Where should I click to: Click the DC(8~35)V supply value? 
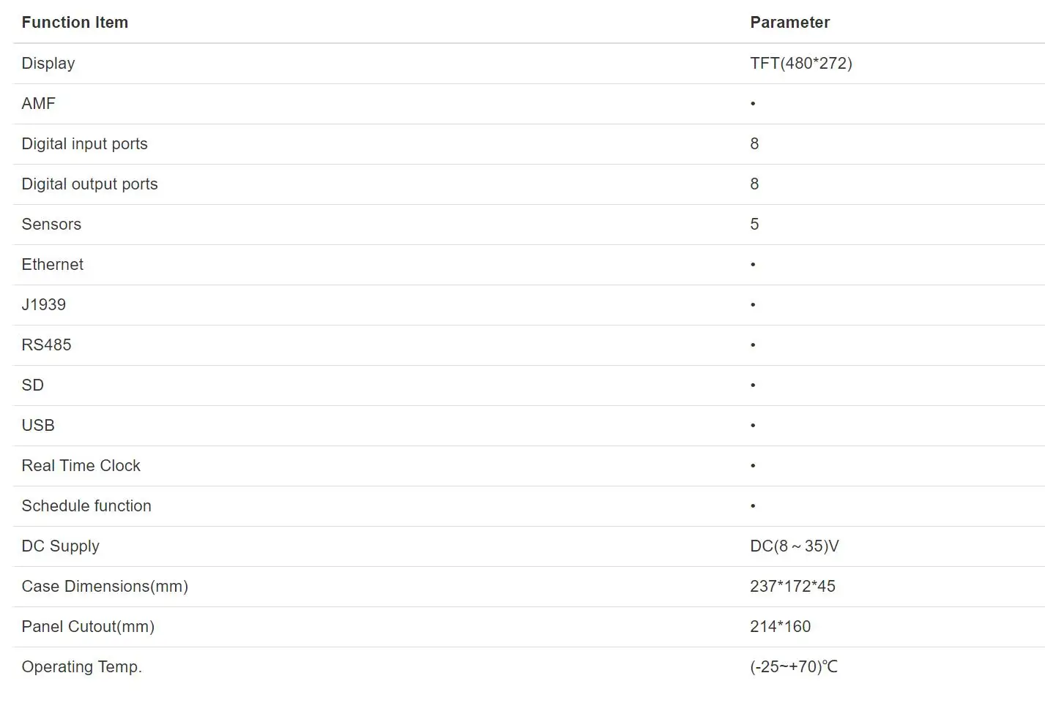click(x=795, y=546)
